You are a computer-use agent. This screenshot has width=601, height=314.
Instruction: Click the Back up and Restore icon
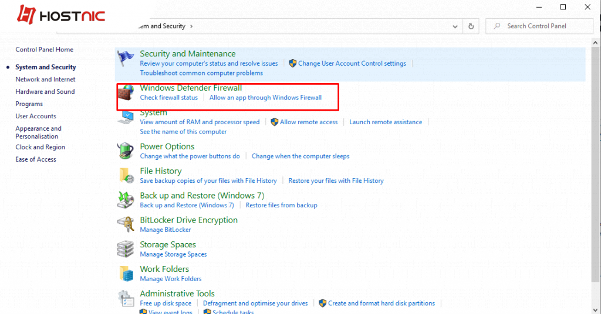[126, 200]
